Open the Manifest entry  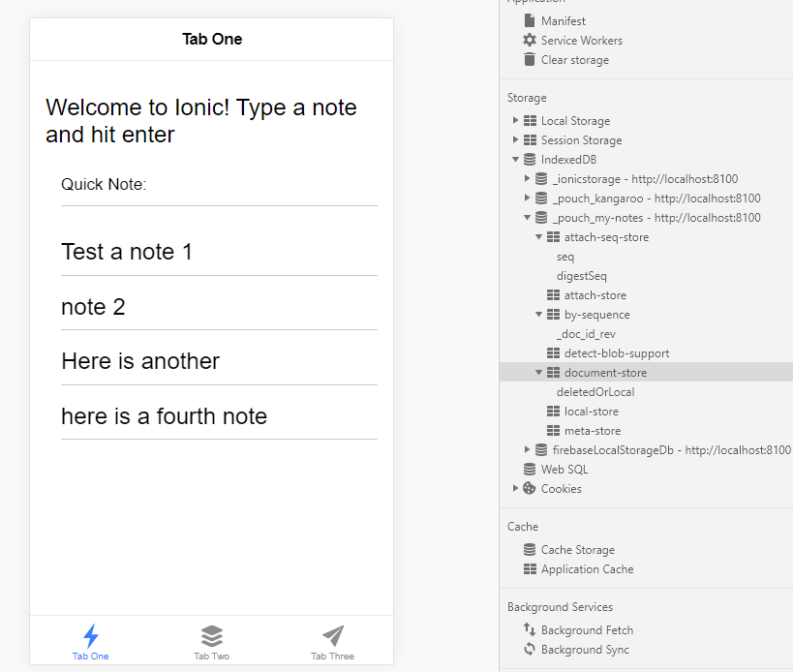(563, 20)
